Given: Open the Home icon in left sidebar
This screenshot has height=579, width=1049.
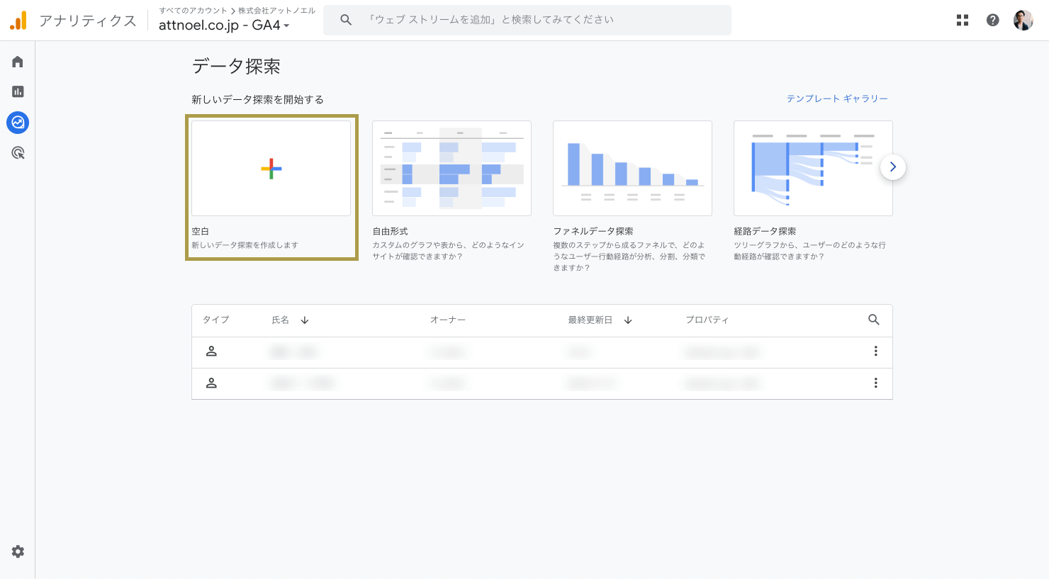Looking at the screenshot, I should 18,62.
